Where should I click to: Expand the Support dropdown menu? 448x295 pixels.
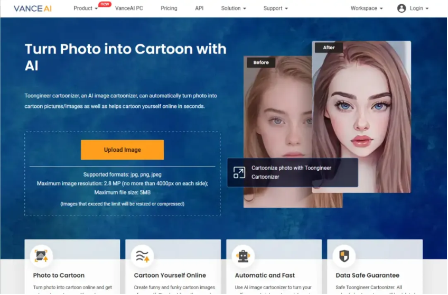pyautogui.click(x=275, y=8)
